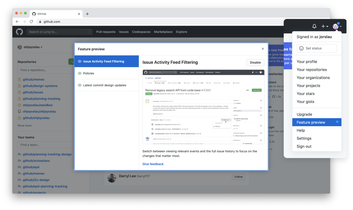This screenshot has height=210, width=353.
Task: Click repo icon beside ohjoycelau/ohjoycelau
Action: coord(19,111)
